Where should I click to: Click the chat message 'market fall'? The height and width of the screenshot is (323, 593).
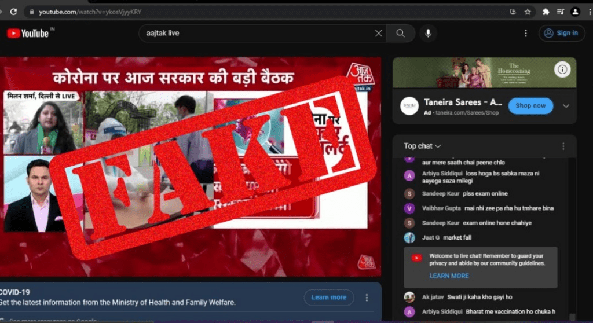pos(457,237)
